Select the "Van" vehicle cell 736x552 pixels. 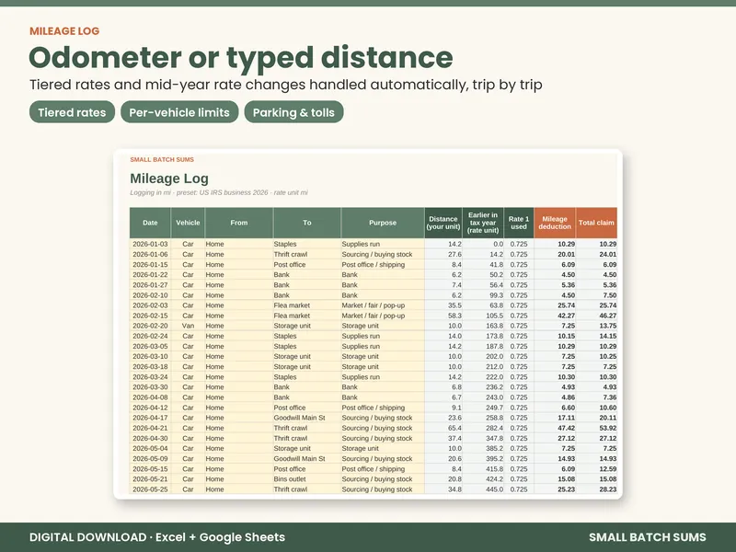coord(188,326)
